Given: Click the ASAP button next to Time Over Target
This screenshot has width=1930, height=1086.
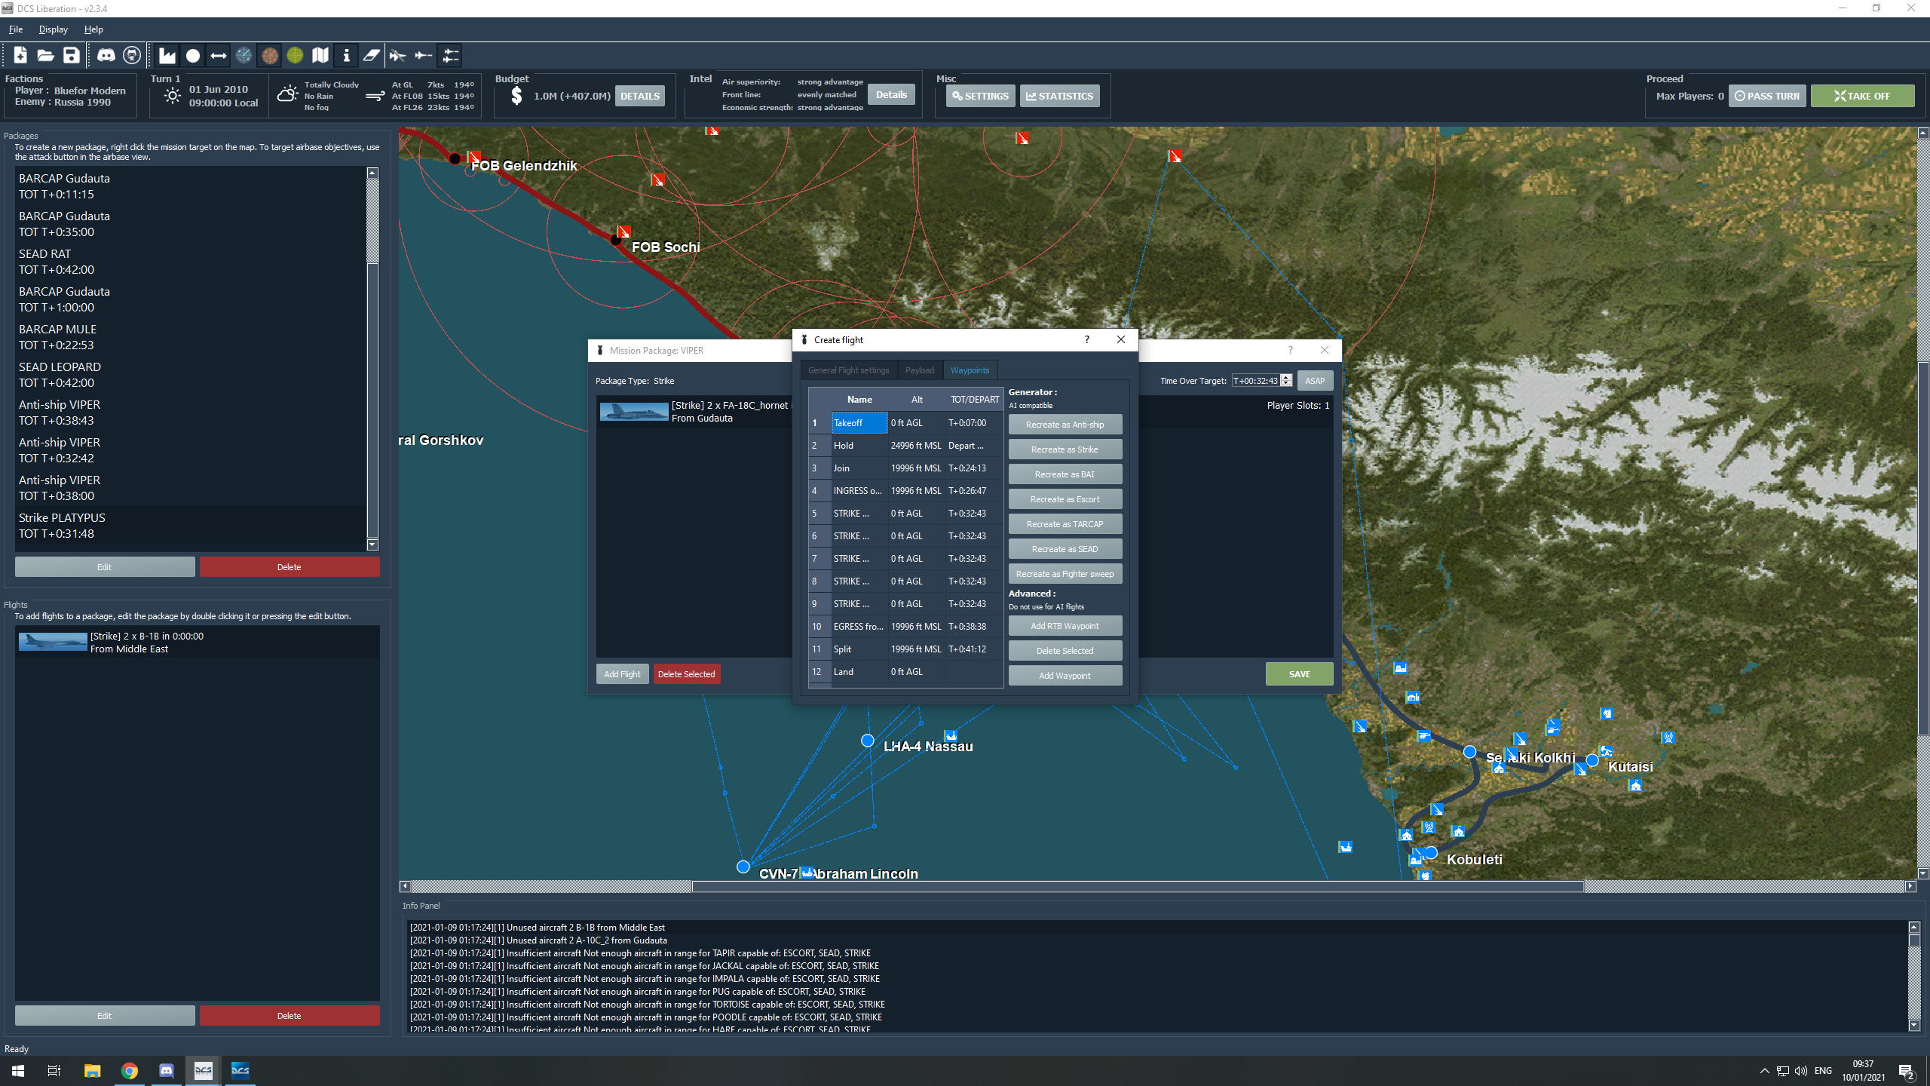Looking at the screenshot, I should pyautogui.click(x=1315, y=381).
